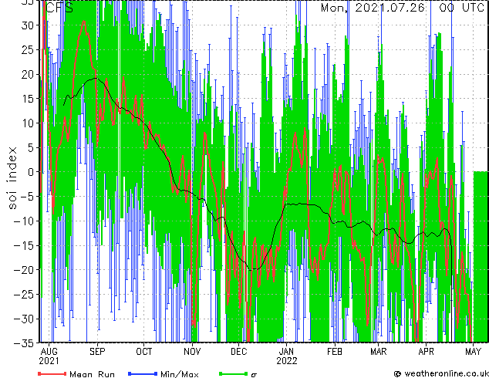Click the y-axis value -35
The height and width of the screenshot is (378, 489).
coord(25,343)
